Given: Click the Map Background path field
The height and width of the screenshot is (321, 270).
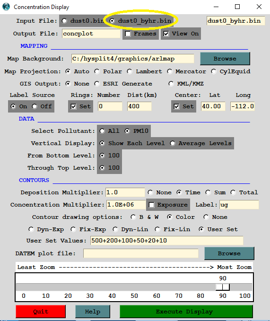Looking at the screenshot, I should pyautogui.click(x=133, y=59).
